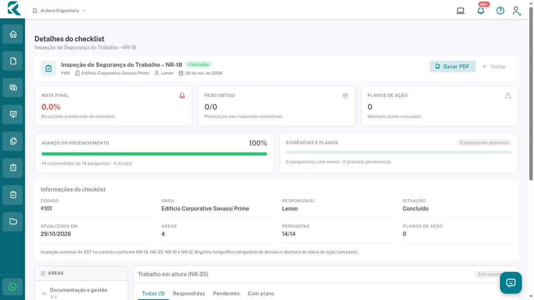534x300 pixels.
Task: Click the scale icon on Peso Obtido card
Action: pos(345,96)
